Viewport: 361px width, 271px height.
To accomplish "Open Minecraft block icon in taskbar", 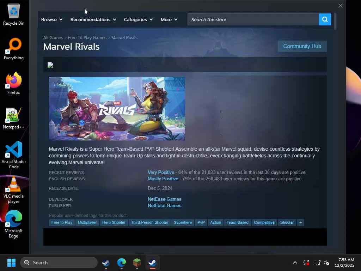I will coord(137,263).
